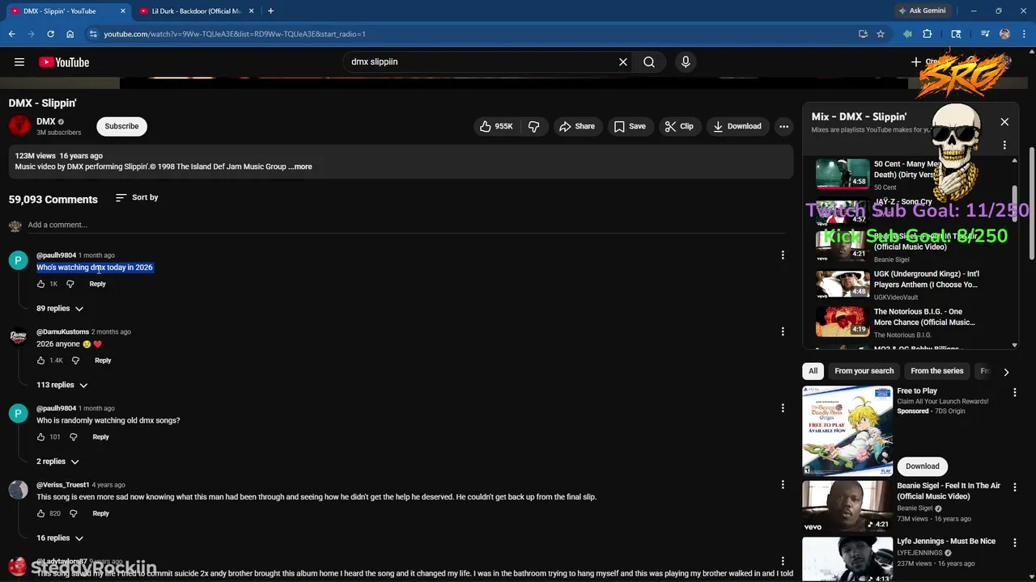1036x582 pixels.
Task: Open the Mix playlist options menu
Action: pos(1004,145)
